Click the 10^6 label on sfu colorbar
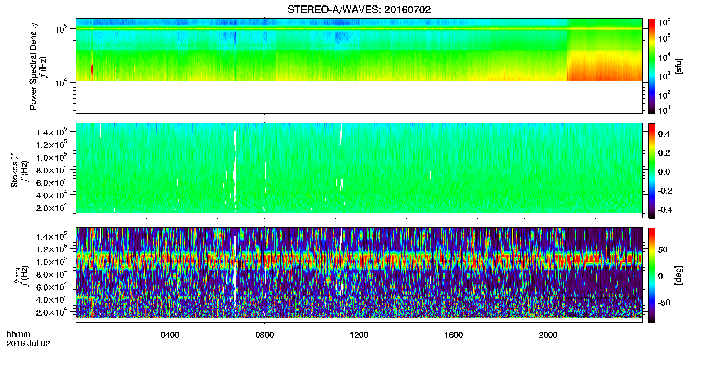 [x=664, y=22]
